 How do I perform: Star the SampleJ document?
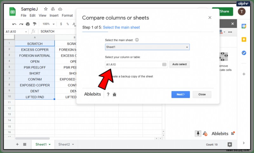46,9
